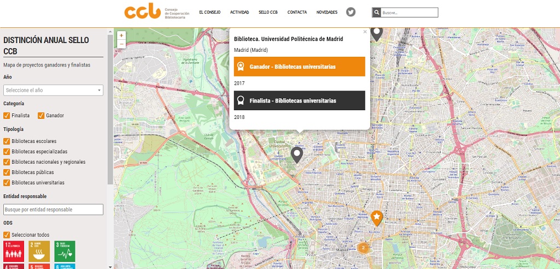Open SELLO CCB menu

coord(268,12)
